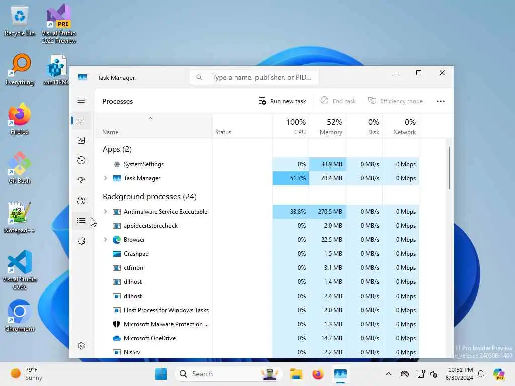
Task: Click the 270.5 MB memory value cell
Action: [327, 212]
